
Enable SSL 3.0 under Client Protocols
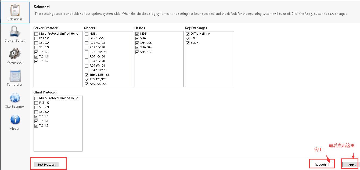[36, 112]
